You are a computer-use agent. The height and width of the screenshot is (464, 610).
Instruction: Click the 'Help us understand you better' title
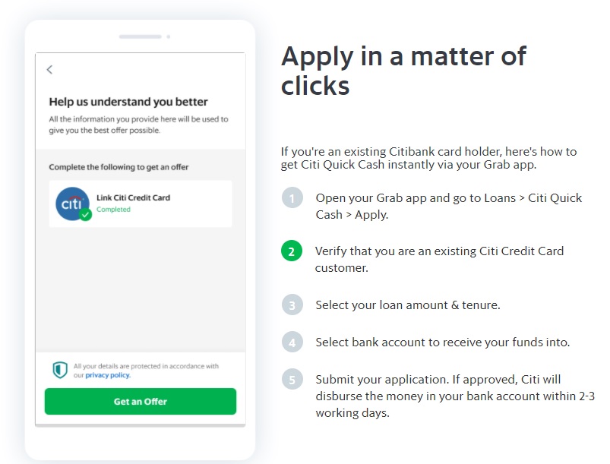[x=128, y=102]
